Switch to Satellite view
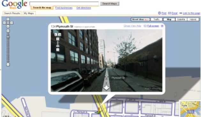This screenshot has width=201, height=117. click(181, 19)
